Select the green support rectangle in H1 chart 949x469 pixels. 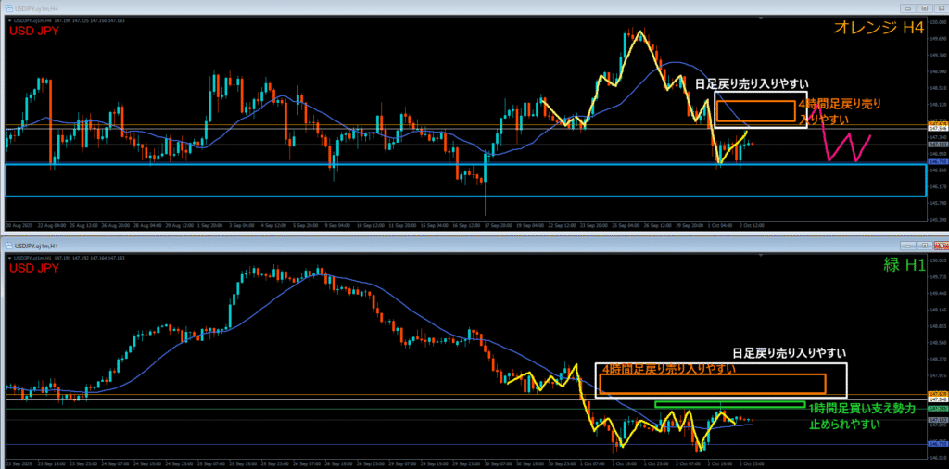(728, 404)
